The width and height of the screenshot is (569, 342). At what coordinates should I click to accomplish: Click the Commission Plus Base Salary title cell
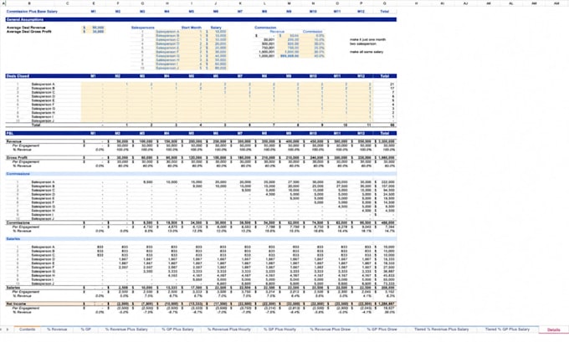[32, 12]
